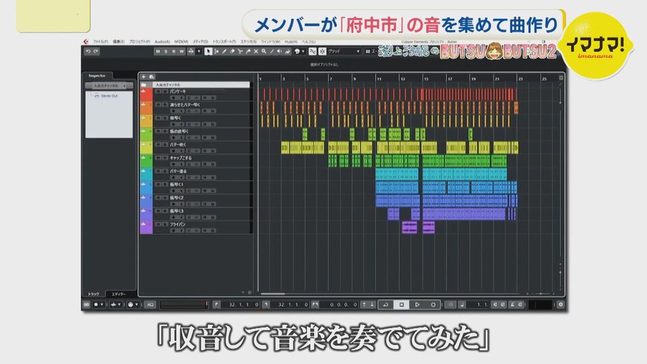Image resolution: width=647 pixels, height=364 pixels.
Task: Toggle the global Solo S button
Action: (166, 52)
